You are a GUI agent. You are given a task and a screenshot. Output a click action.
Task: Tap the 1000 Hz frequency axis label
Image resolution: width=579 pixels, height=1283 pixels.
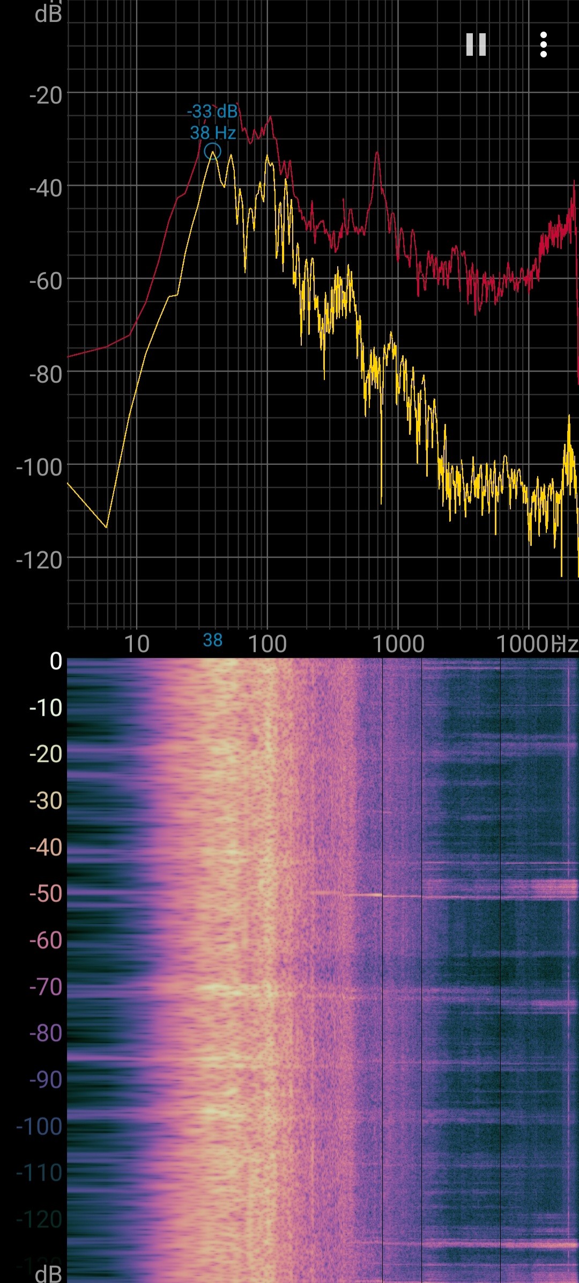point(398,644)
